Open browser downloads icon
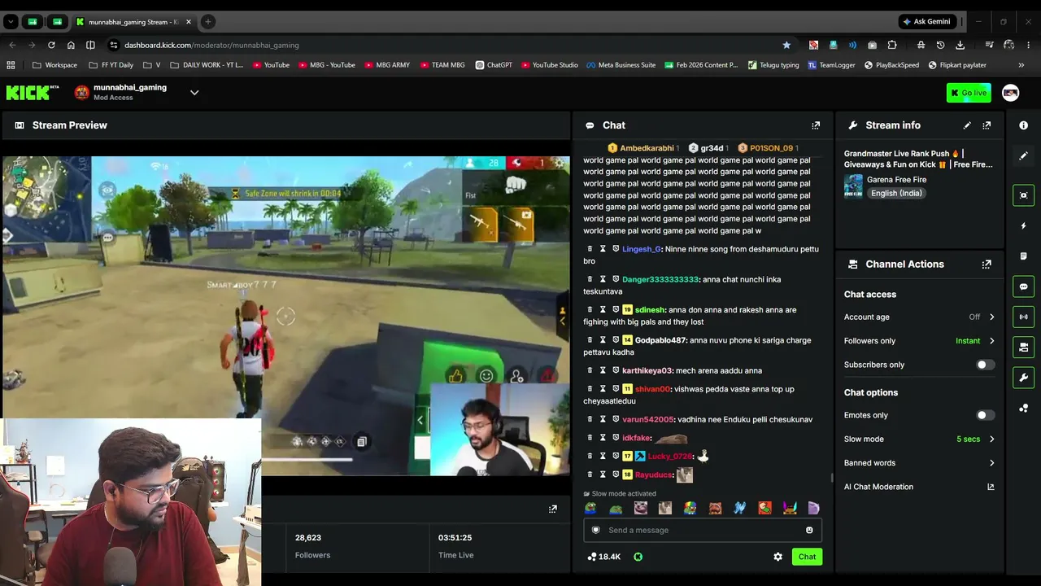Image resolution: width=1041 pixels, height=586 pixels. (960, 45)
